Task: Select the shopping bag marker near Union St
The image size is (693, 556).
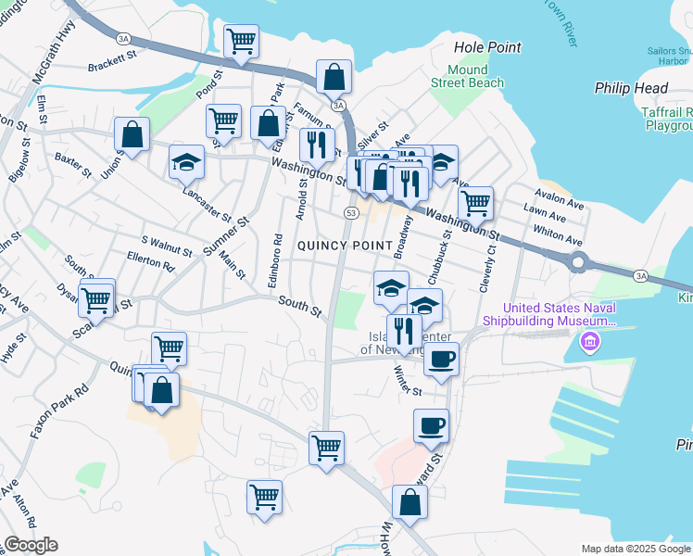Action: [132, 135]
